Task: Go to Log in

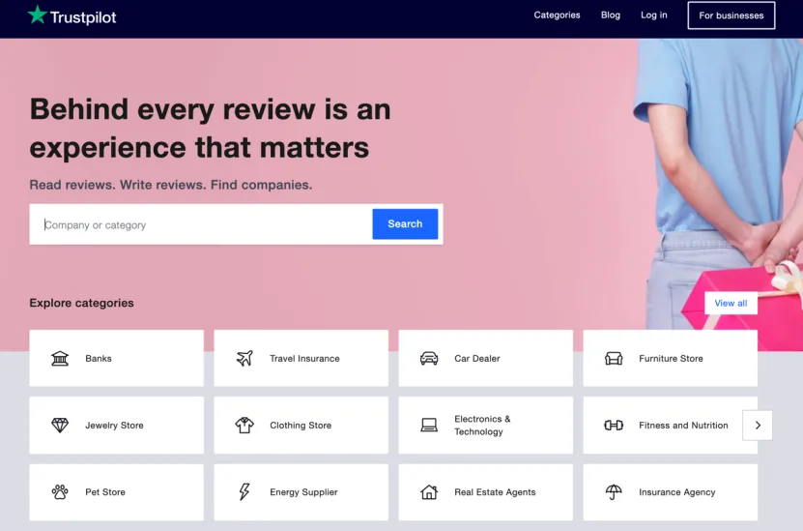Action: point(654,15)
